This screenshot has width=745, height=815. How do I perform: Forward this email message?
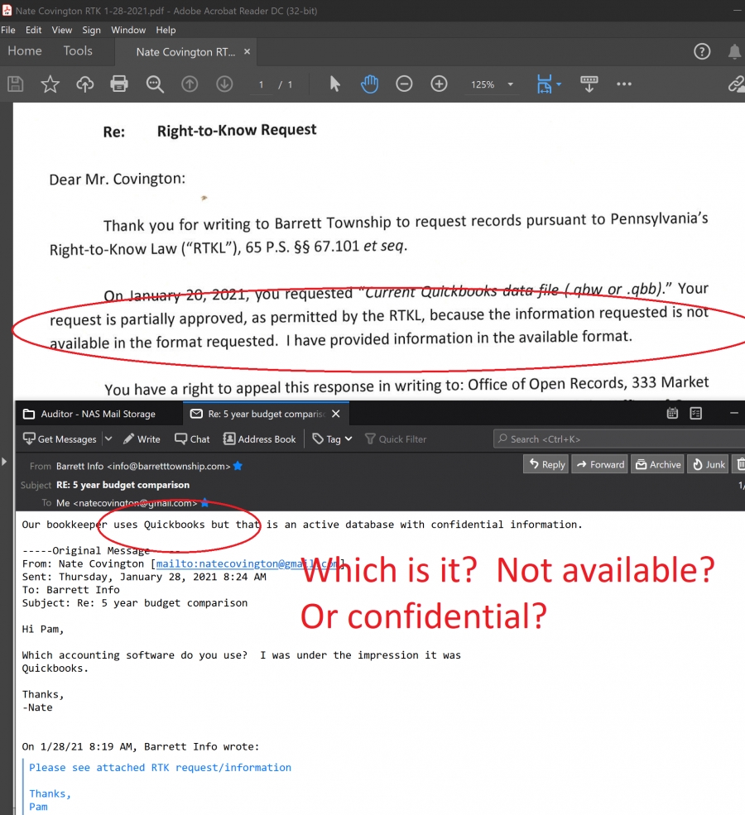600,464
